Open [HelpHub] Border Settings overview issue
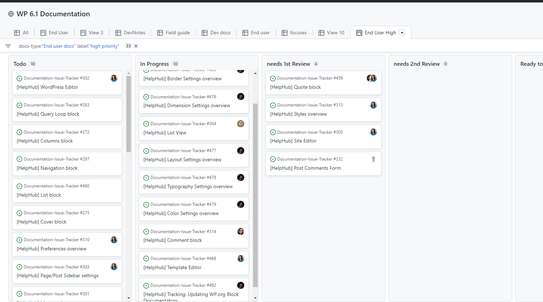The image size is (543, 302). [183, 79]
